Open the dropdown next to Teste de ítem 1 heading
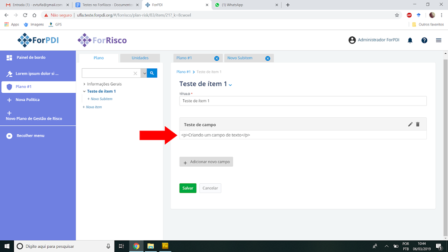 pyautogui.click(x=230, y=85)
